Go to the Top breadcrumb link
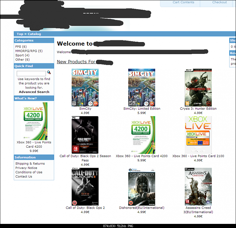This screenshot has height=228, width=236. [20, 34]
